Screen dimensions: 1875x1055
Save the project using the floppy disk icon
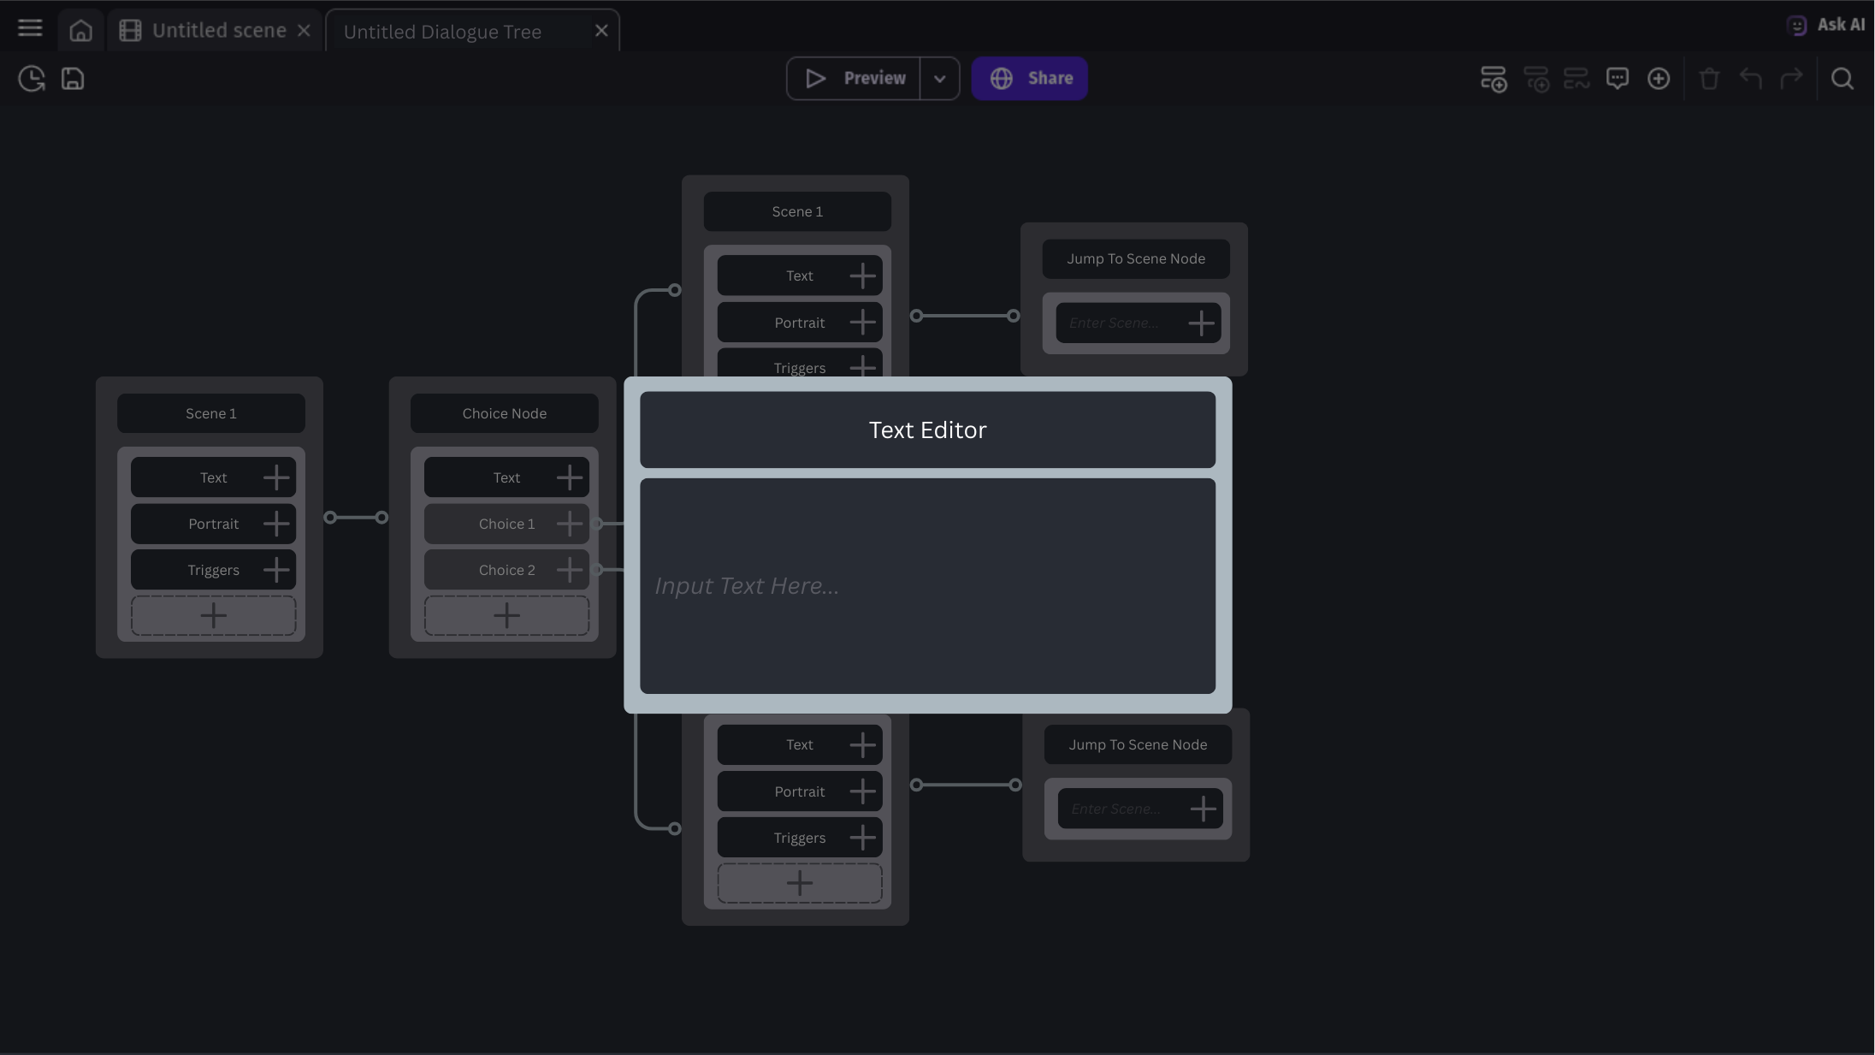click(x=72, y=78)
